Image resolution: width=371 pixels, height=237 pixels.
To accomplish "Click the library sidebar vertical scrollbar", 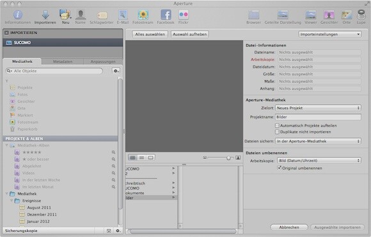I will click(120, 144).
